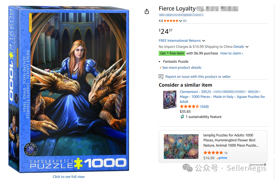This screenshot has width=275, height=179.
Task: Click the Fierce Loyalty star rating
Action: [x=171, y=21]
